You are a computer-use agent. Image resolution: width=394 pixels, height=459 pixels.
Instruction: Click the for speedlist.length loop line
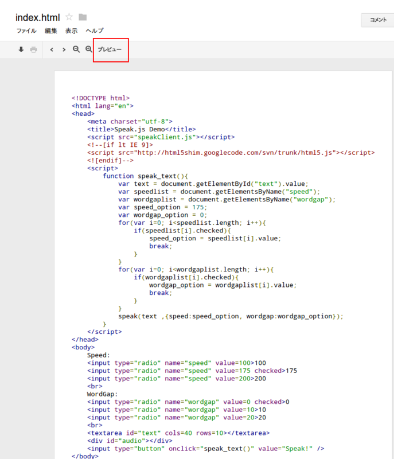click(192, 223)
